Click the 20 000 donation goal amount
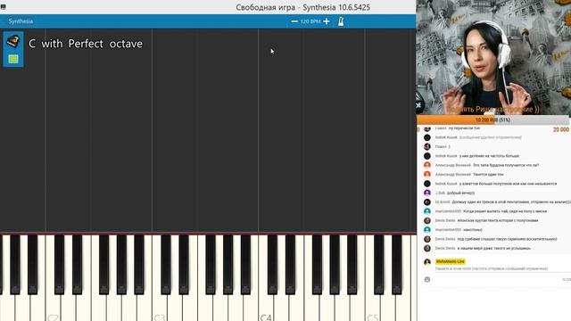The image size is (571, 321). click(x=561, y=129)
